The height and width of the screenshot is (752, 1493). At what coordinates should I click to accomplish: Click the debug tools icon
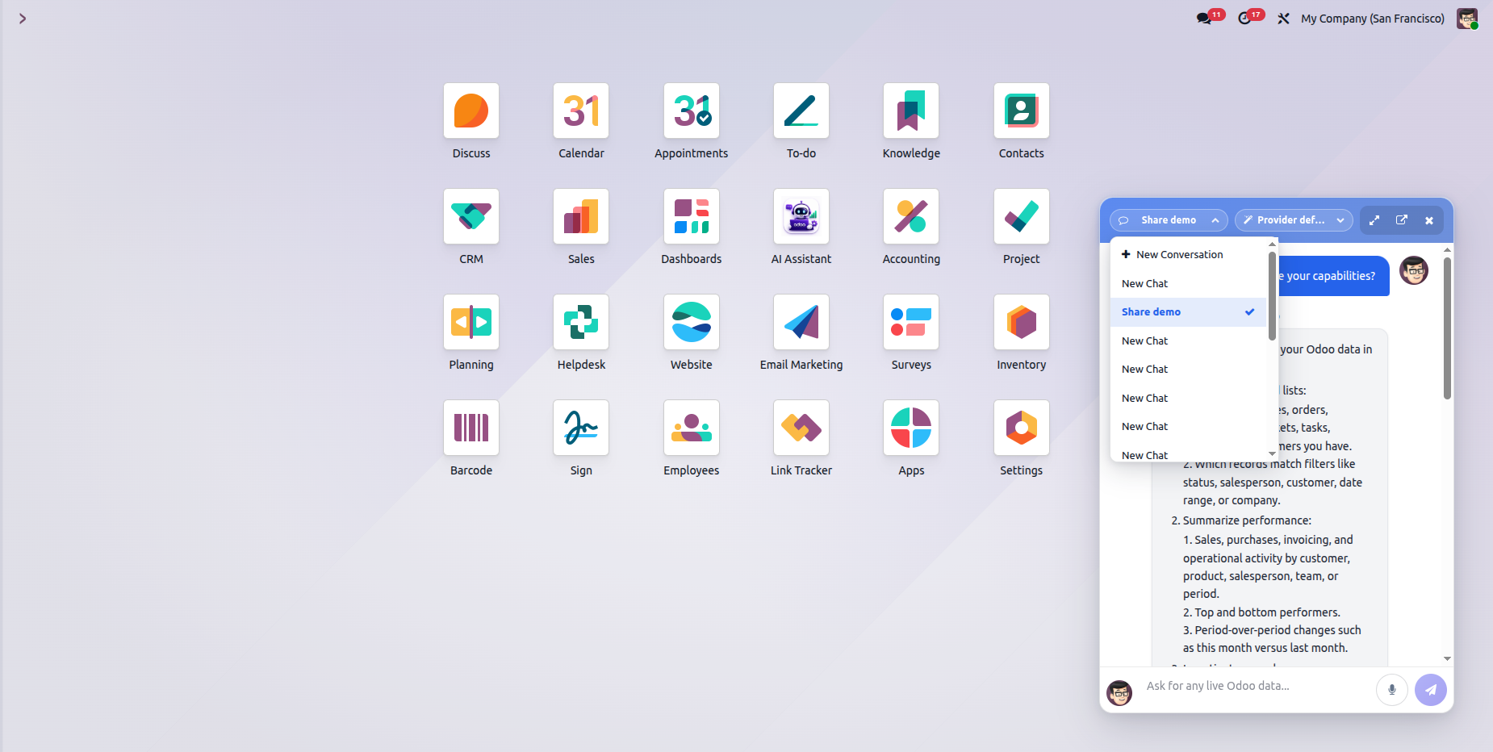pos(1283,19)
